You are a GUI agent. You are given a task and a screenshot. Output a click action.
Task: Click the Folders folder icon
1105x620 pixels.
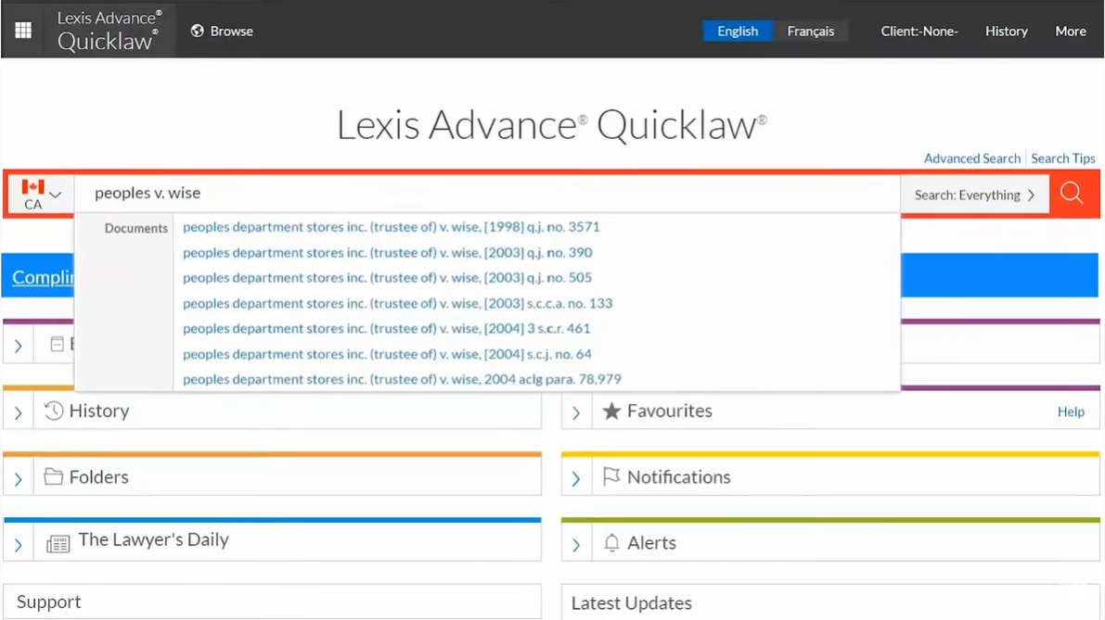(54, 476)
